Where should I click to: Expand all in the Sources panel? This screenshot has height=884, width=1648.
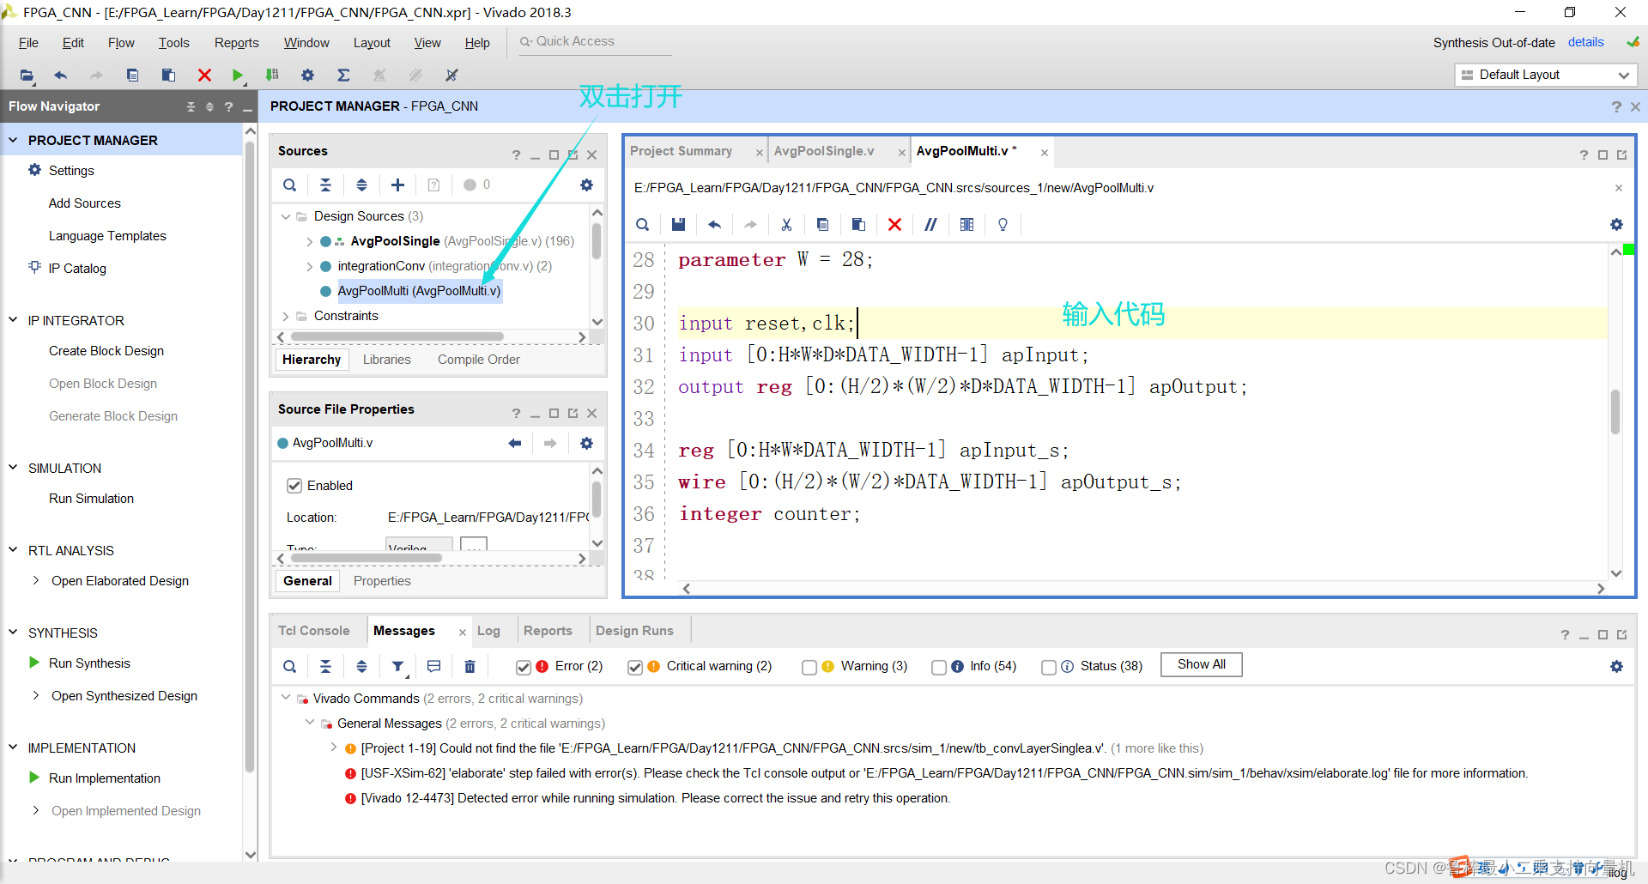pyautogui.click(x=361, y=185)
